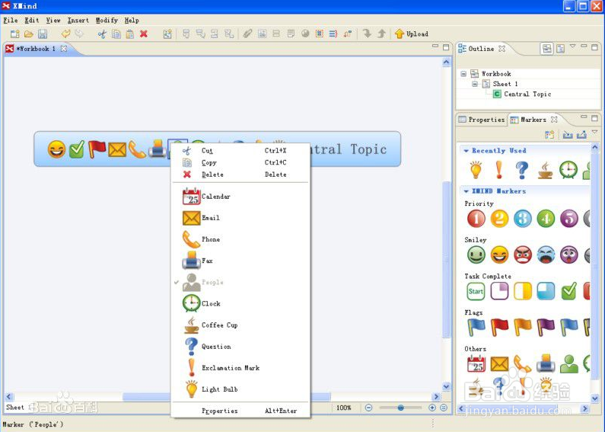Screen dimensions: 605x432
Task: Select the purple flag marker
Action: 546,328
